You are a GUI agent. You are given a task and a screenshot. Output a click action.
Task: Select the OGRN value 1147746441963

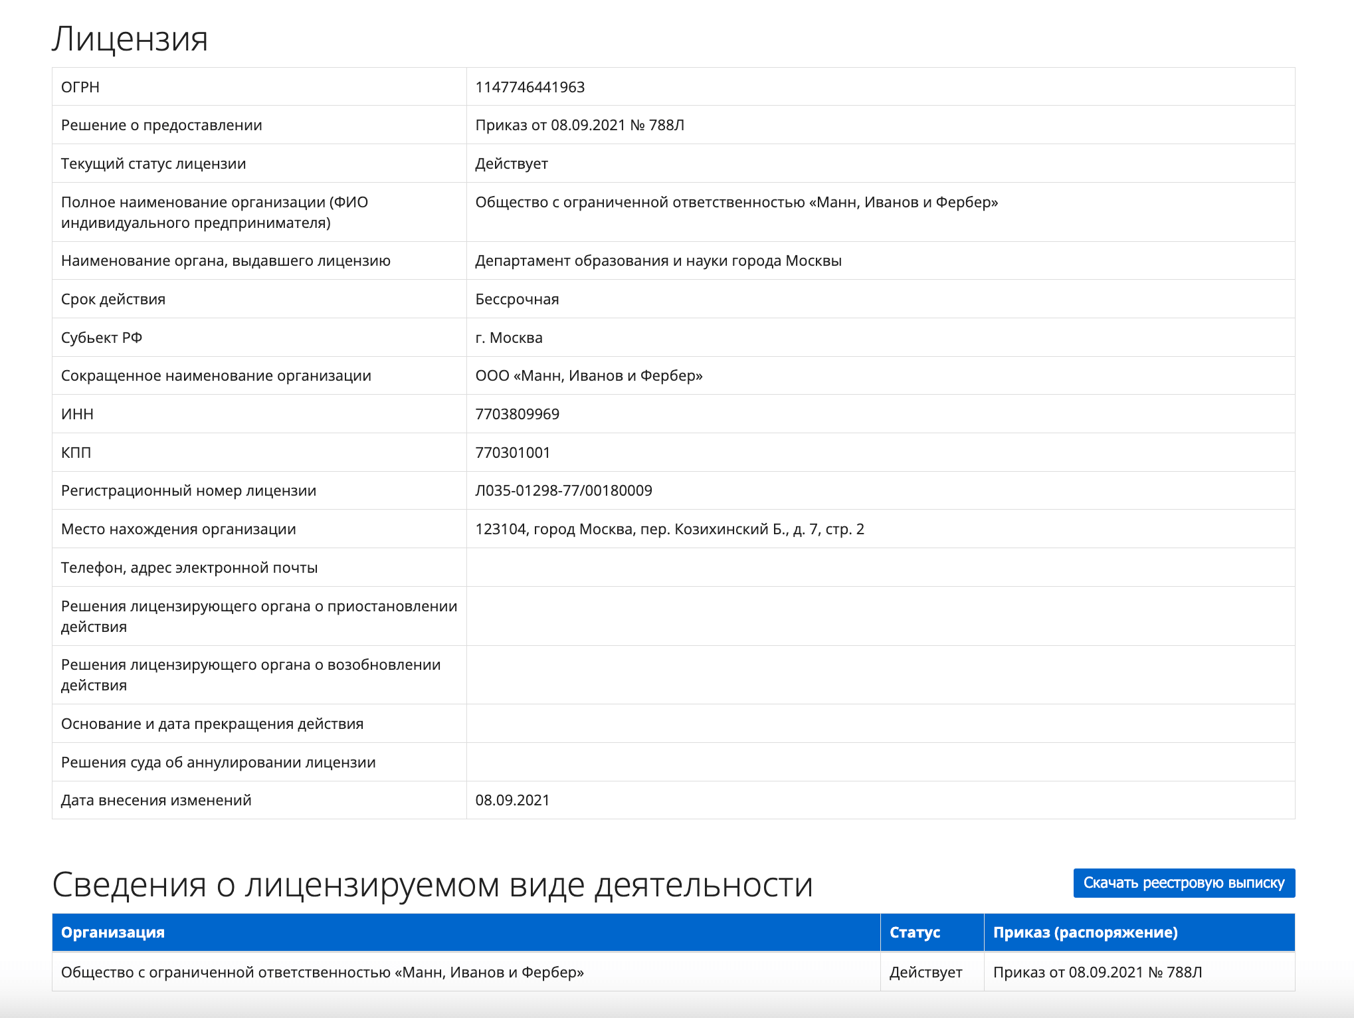pos(530,87)
